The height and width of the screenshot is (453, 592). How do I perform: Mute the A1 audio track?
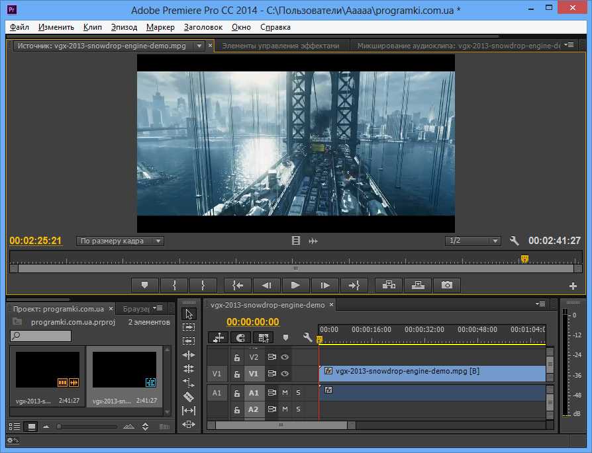click(285, 393)
